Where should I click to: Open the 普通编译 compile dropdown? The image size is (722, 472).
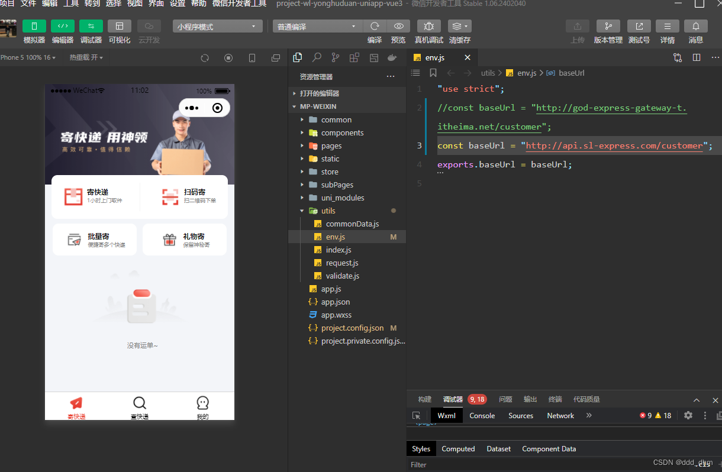point(318,27)
